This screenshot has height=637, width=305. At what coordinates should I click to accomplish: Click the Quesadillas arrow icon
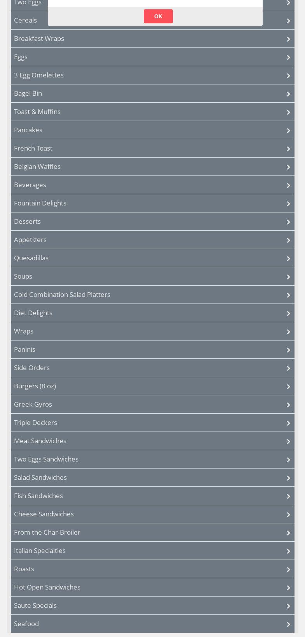(288, 258)
